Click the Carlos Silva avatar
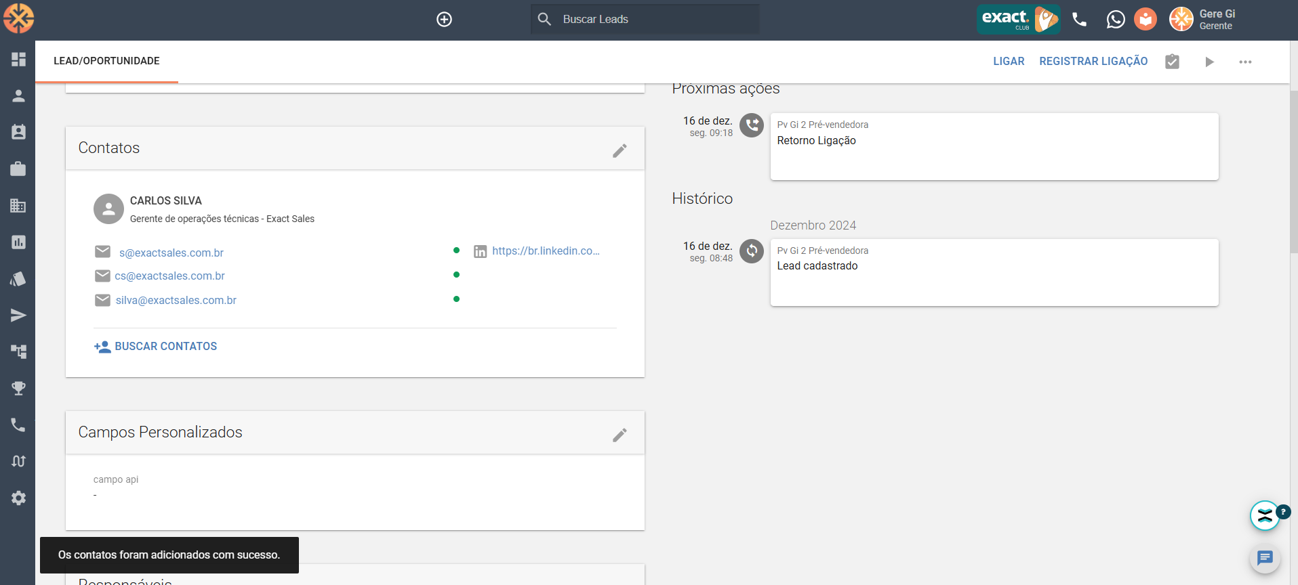Screen dimensions: 1298x585 [108, 209]
